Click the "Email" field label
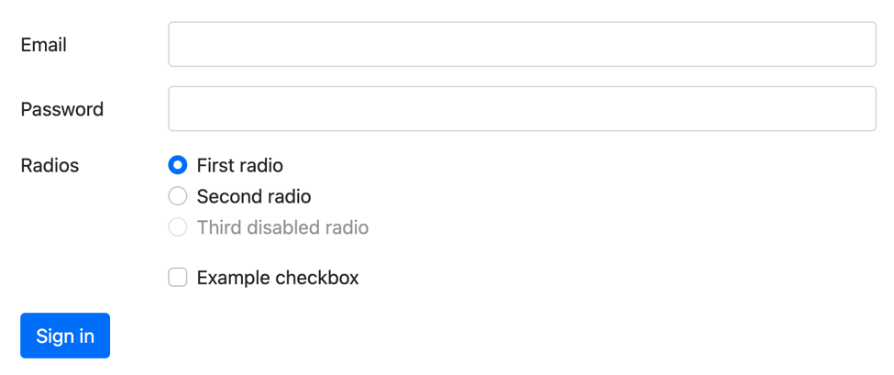The image size is (894, 375). tap(44, 45)
